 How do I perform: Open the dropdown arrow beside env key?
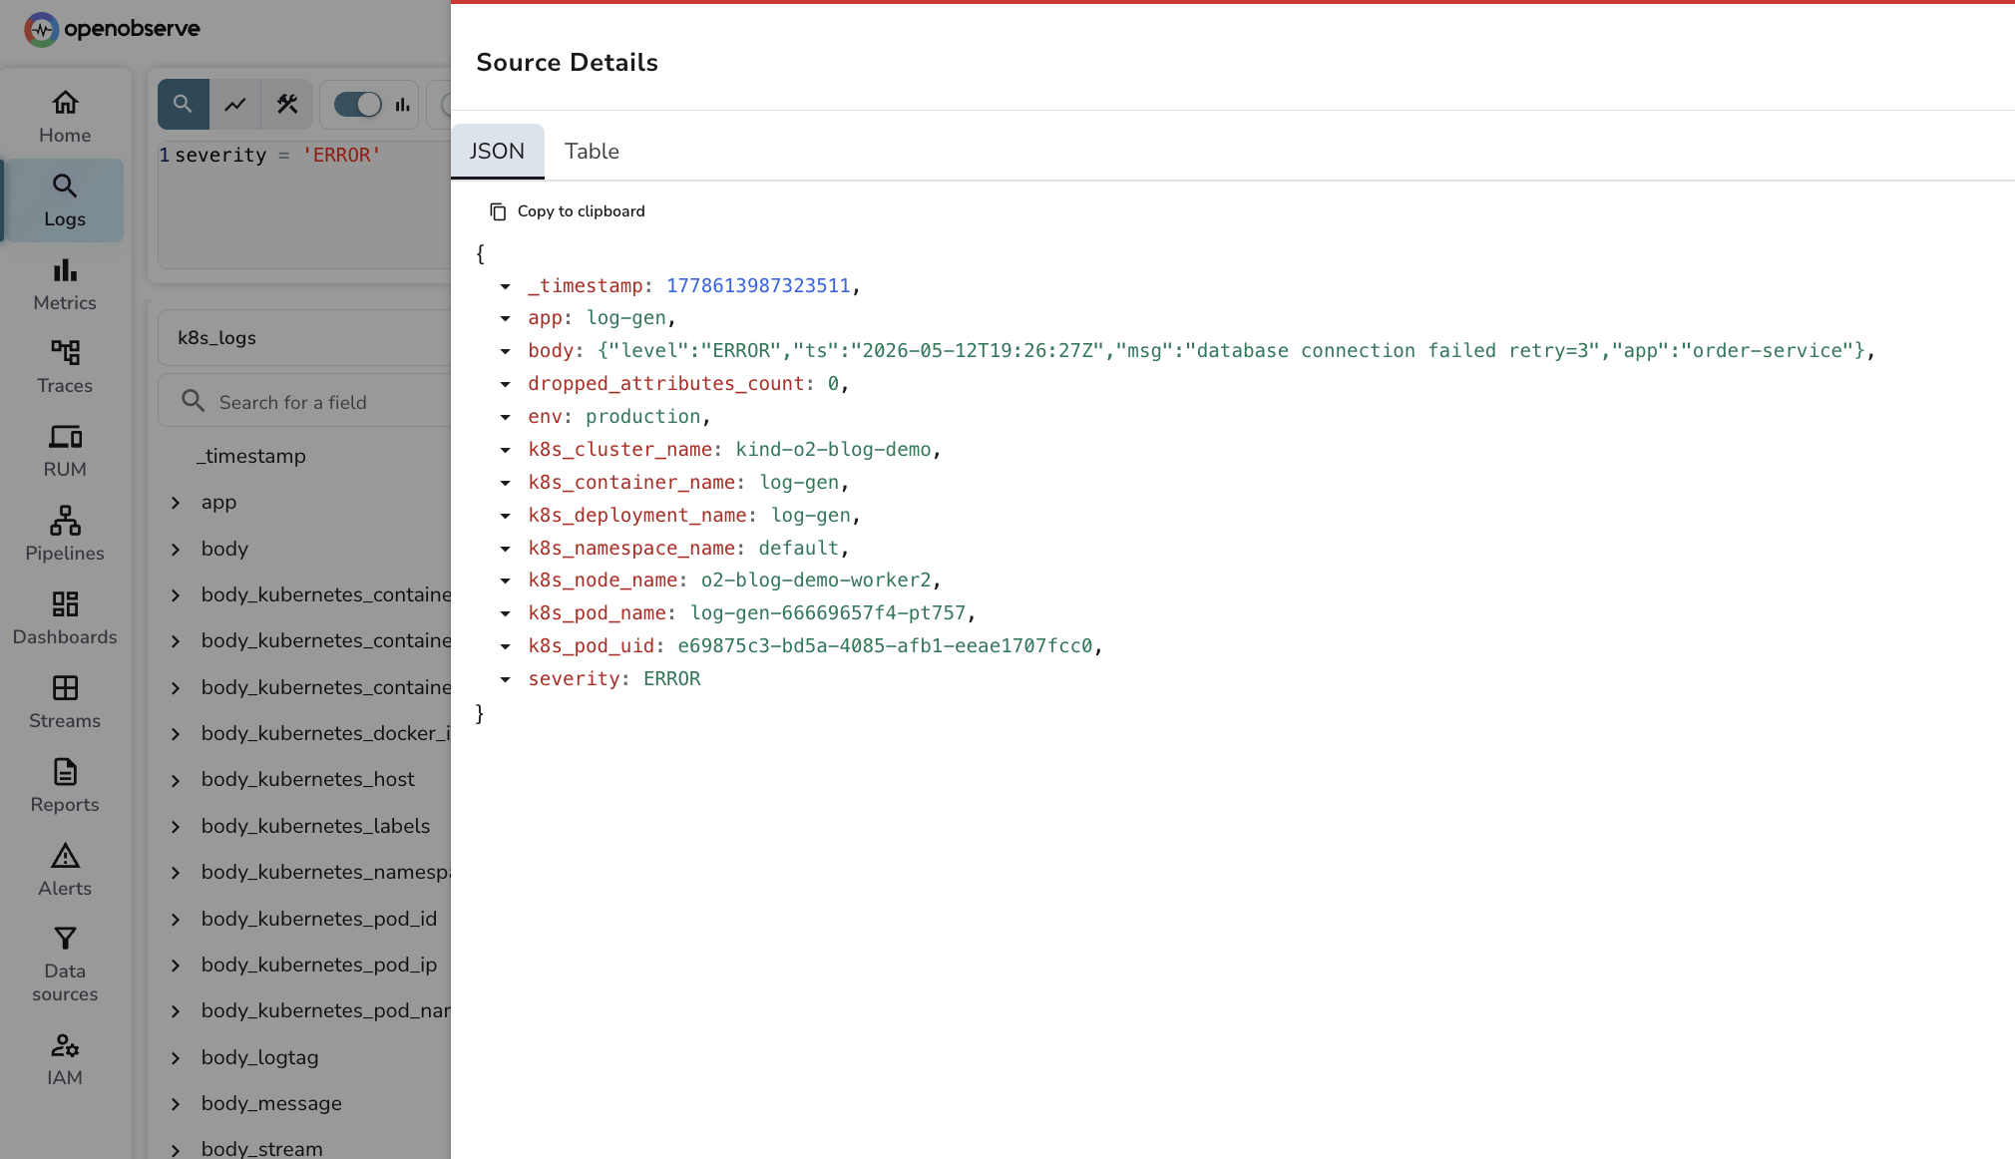click(506, 417)
